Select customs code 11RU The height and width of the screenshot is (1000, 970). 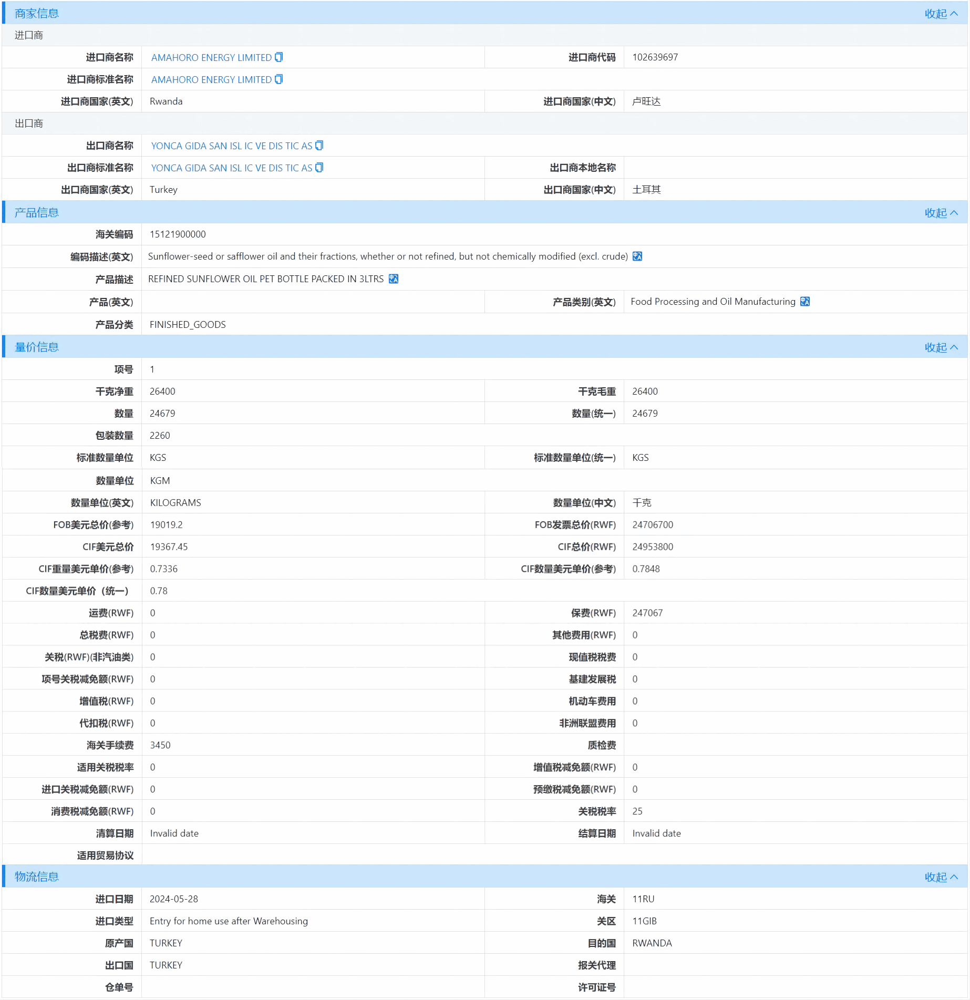[x=643, y=899]
